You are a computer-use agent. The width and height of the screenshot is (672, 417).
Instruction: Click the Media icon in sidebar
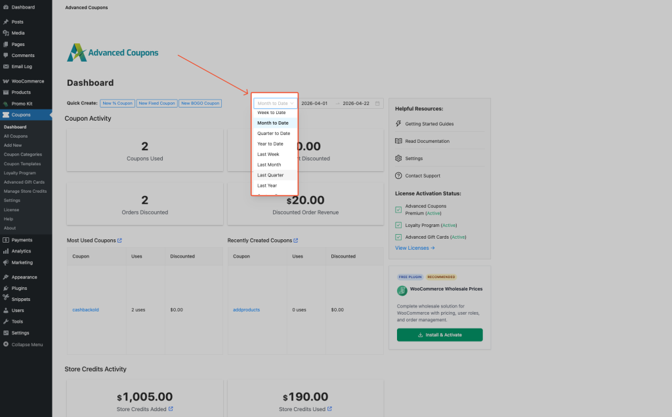[x=5, y=33]
